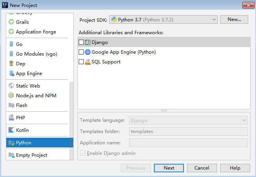Open the Project SDK dropdown
This screenshot has width=256, height=177.
(163, 19)
